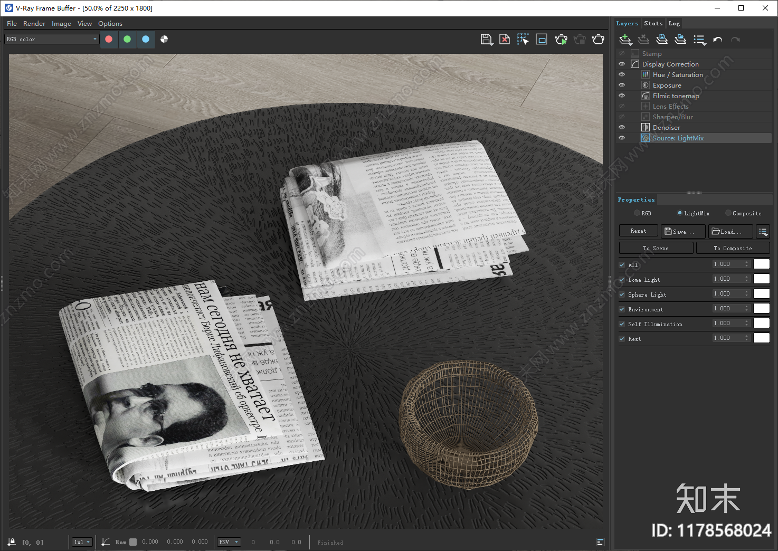Click the Sphere Light value spinner arrows
This screenshot has height=551, width=778.
[746, 293]
